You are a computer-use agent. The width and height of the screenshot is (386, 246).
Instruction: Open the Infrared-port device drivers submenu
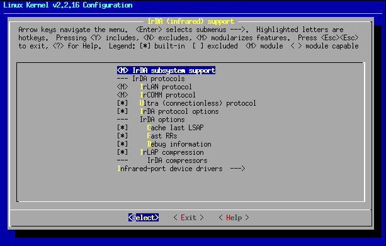point(181,169)
